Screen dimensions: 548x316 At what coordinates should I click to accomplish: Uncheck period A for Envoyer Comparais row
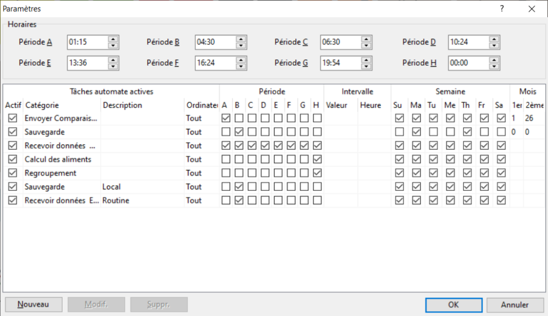click(x=226, y=118)
